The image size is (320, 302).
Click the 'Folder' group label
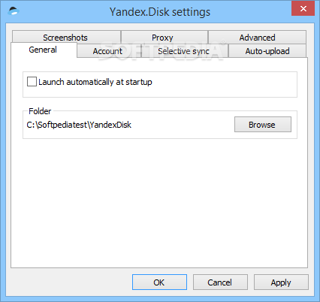pos(40,111)
